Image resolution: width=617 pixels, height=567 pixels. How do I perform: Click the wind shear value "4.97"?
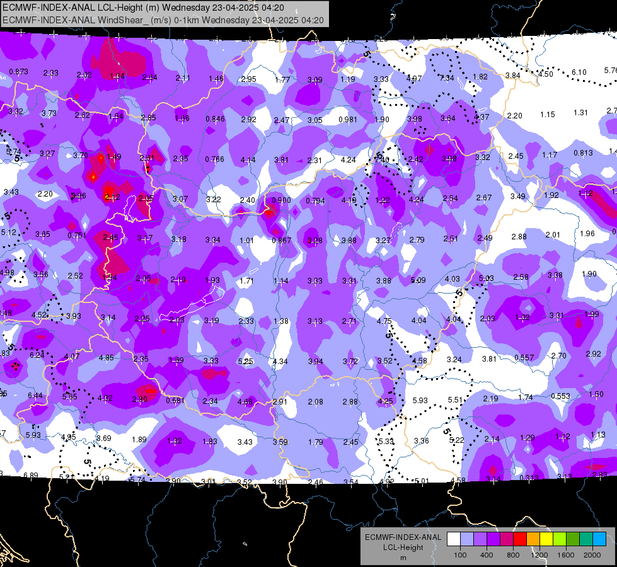pos(414,79)
